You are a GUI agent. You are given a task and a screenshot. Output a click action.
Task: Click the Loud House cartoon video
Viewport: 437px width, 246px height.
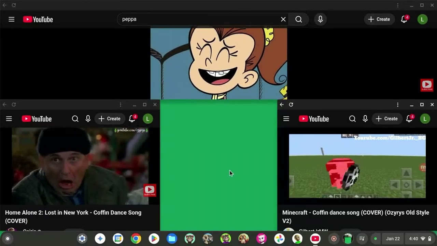click(218, 64)
